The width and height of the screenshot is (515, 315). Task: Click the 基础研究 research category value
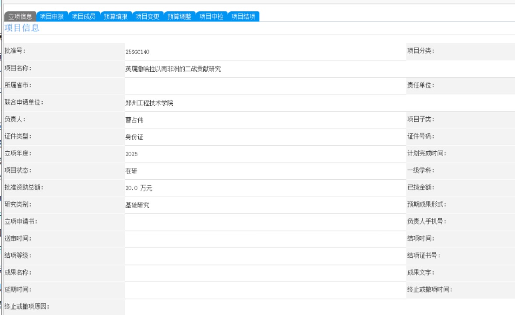138,205
